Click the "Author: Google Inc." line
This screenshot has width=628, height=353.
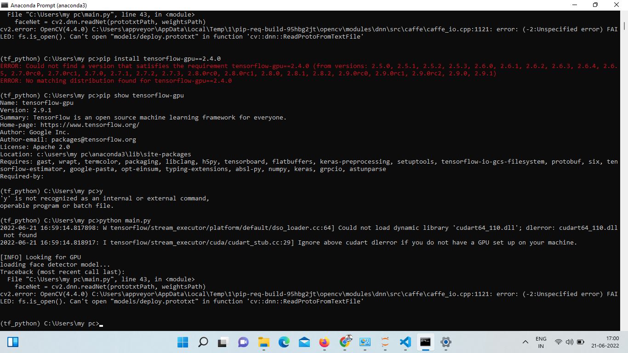click(x=35, y=132)
